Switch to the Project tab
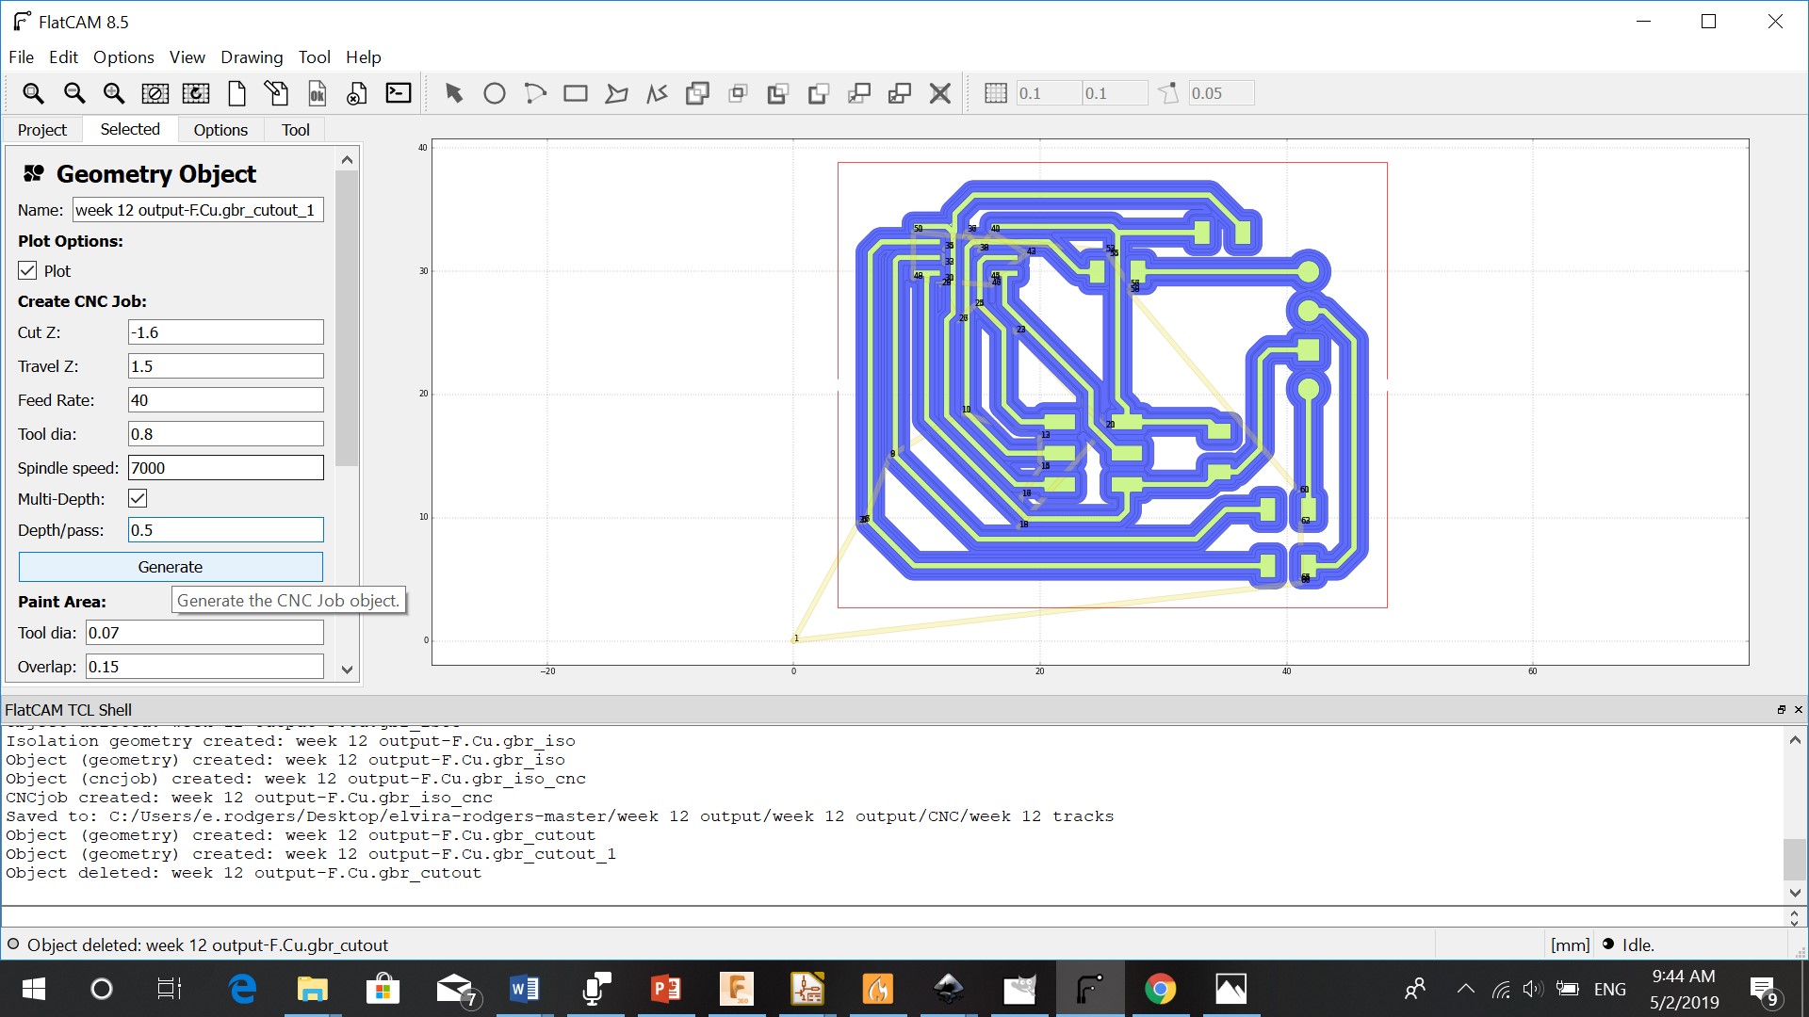This screenshot has height=1017, width=1809. (x=42, y=130)
